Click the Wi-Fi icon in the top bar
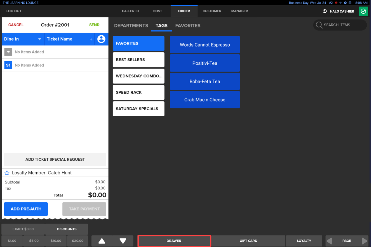 (341, 3)
